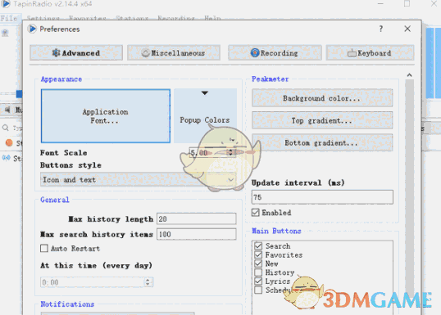Check the History main button option
Image resolution: width=441 pixels, height=315 pixels.
click(258, 272)
